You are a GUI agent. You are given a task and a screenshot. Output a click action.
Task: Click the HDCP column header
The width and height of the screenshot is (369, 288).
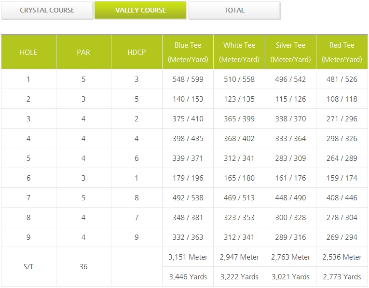pyautogui.click(x=137, y=52)
